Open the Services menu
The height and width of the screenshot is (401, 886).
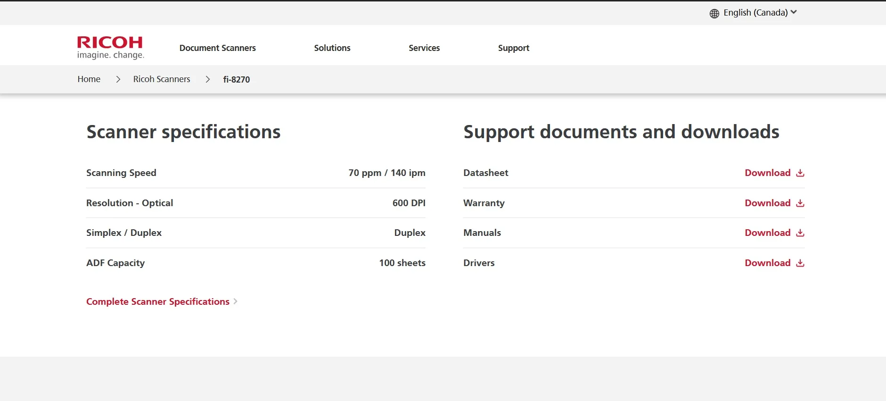[424, 48]
